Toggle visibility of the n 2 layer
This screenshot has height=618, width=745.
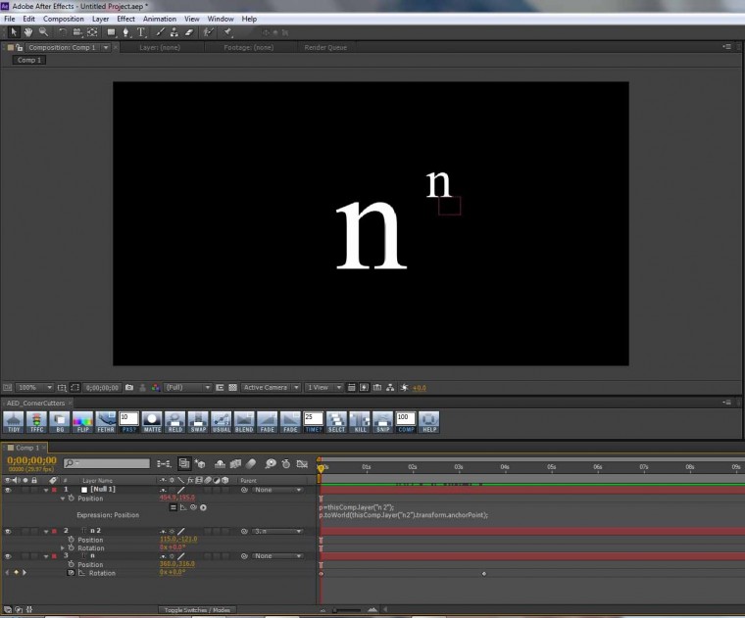(8, 531)
